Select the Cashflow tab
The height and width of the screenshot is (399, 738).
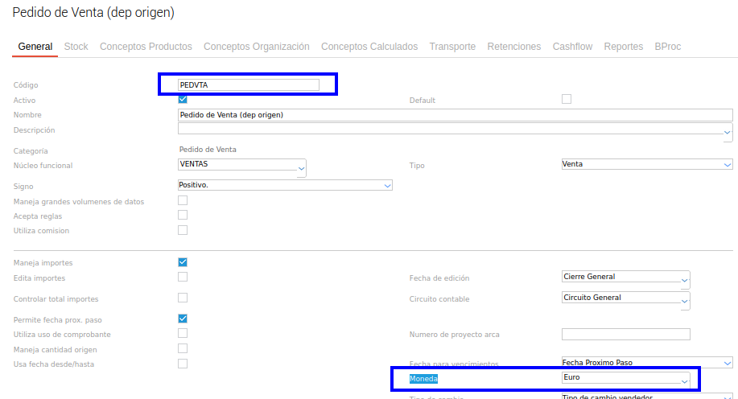[x=572, y=47]
